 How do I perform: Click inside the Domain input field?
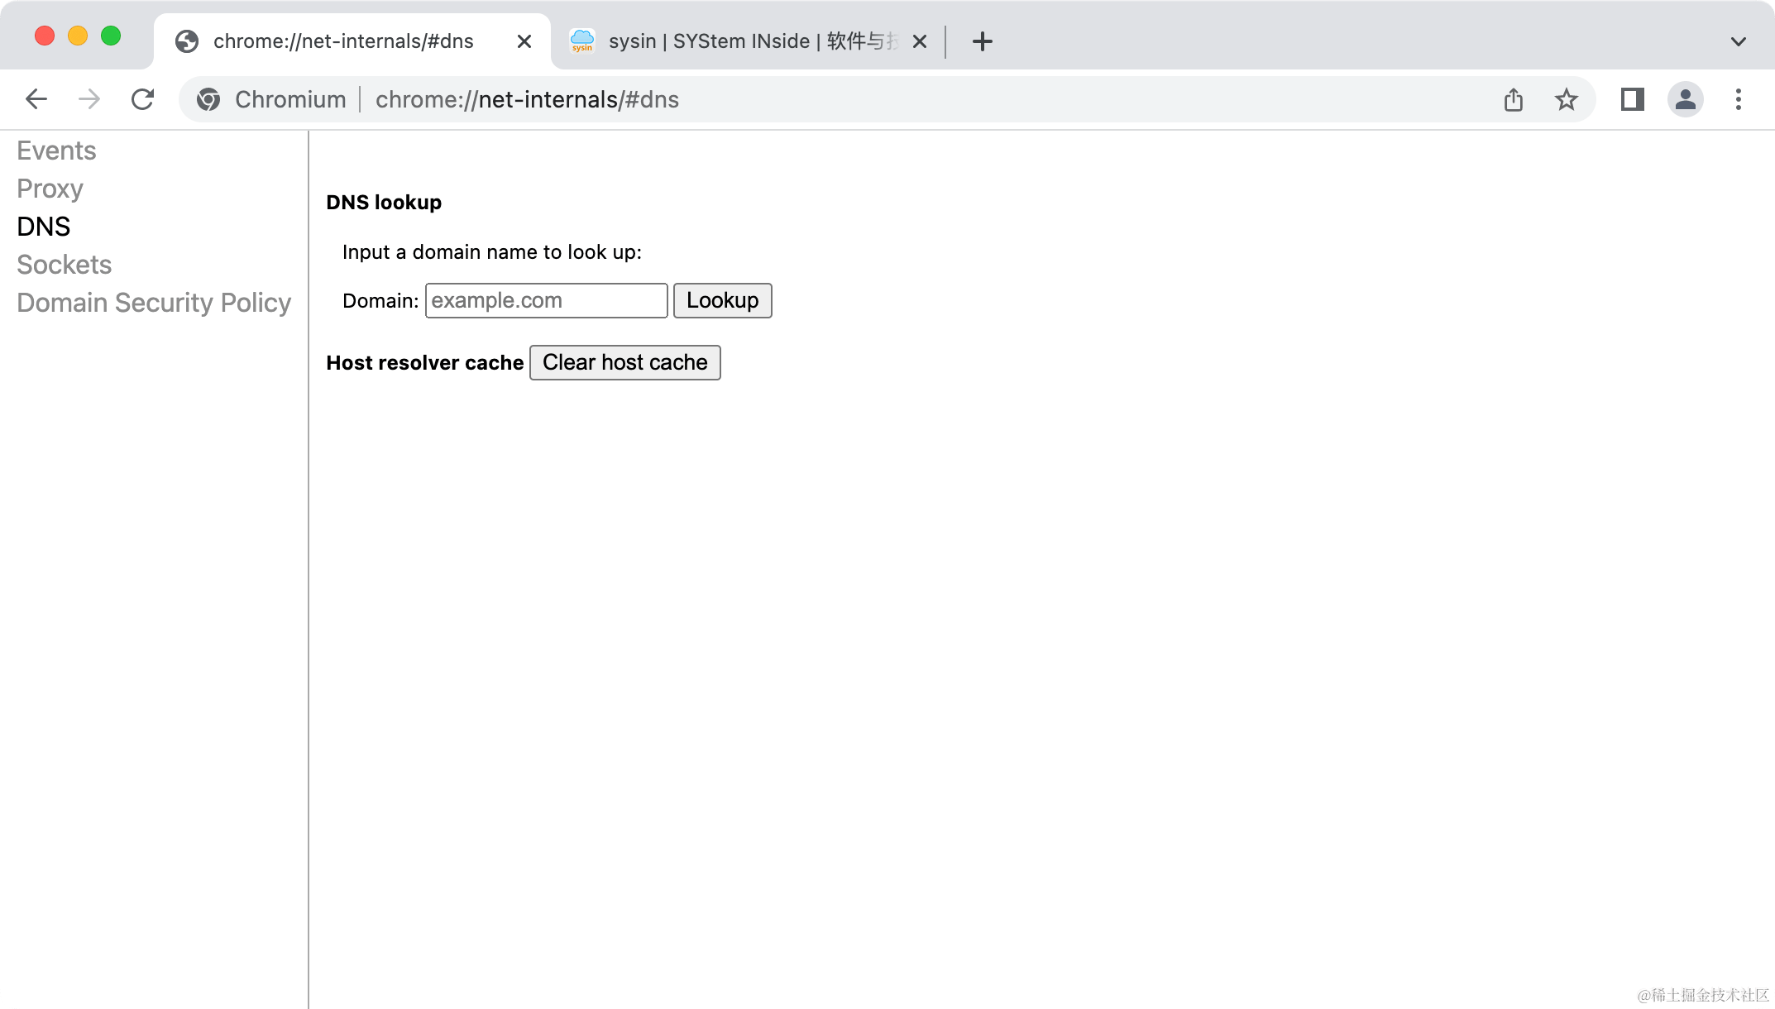pos(545,300)
